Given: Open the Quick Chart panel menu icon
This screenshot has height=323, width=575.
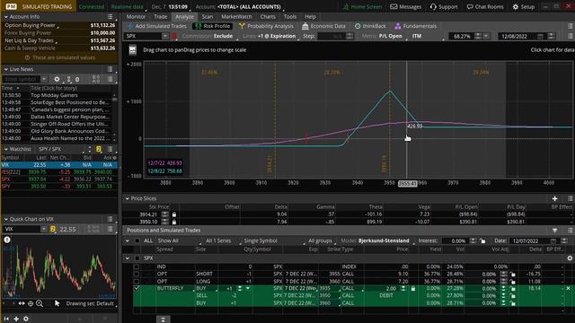Looking at the screenshot, I should click(110, 219).
